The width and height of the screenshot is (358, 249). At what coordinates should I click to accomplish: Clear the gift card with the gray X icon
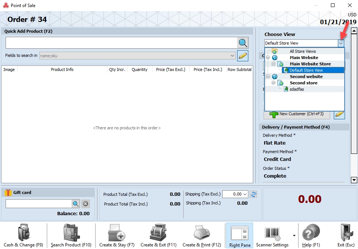(x=86, y=204)
